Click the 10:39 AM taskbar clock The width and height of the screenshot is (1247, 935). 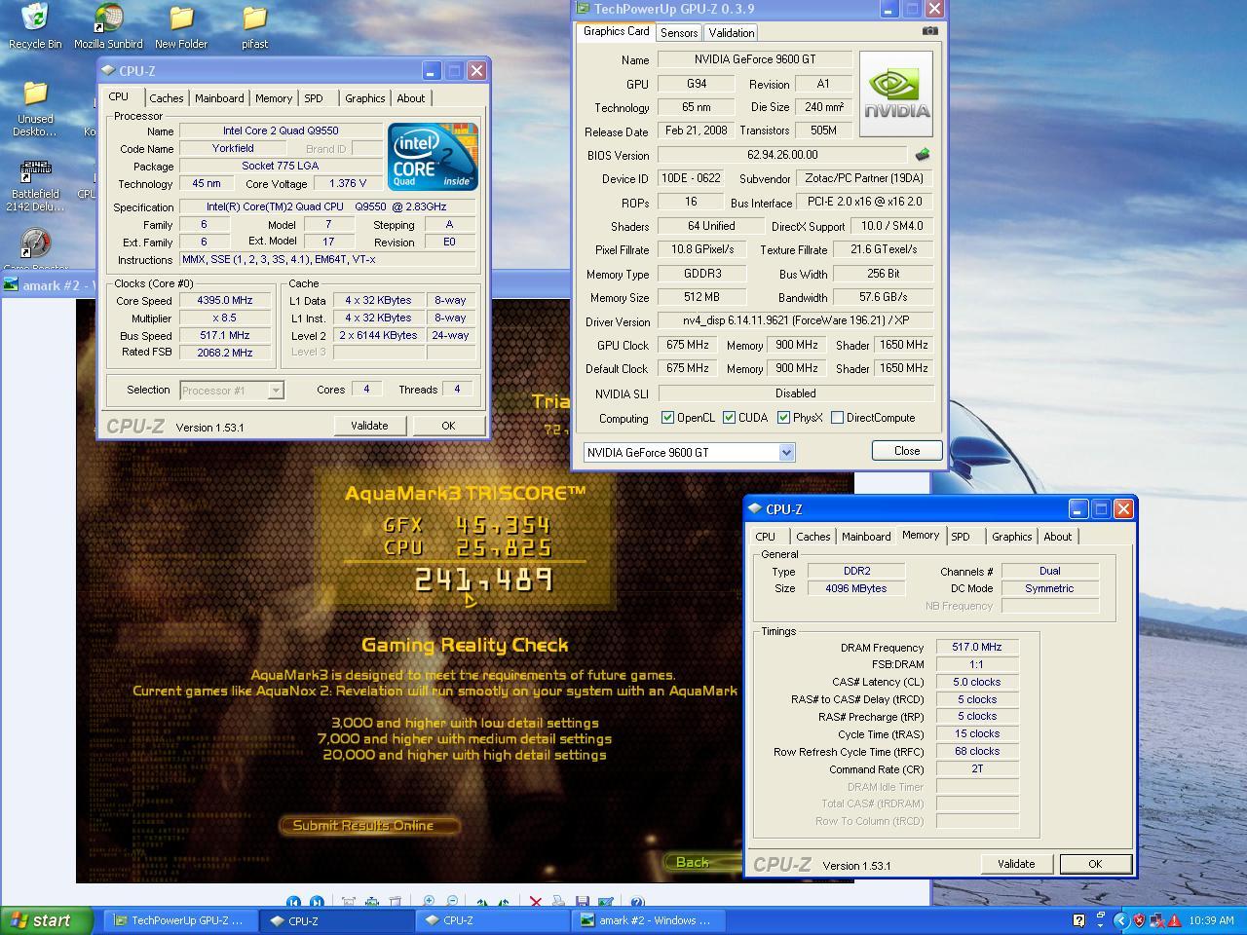pos(1212,920)
